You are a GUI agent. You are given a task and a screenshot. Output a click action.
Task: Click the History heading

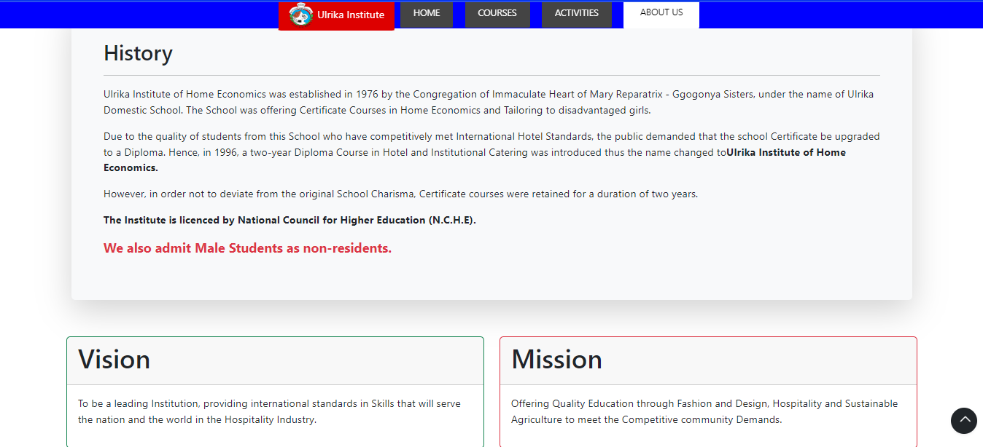tap(138, 53)
